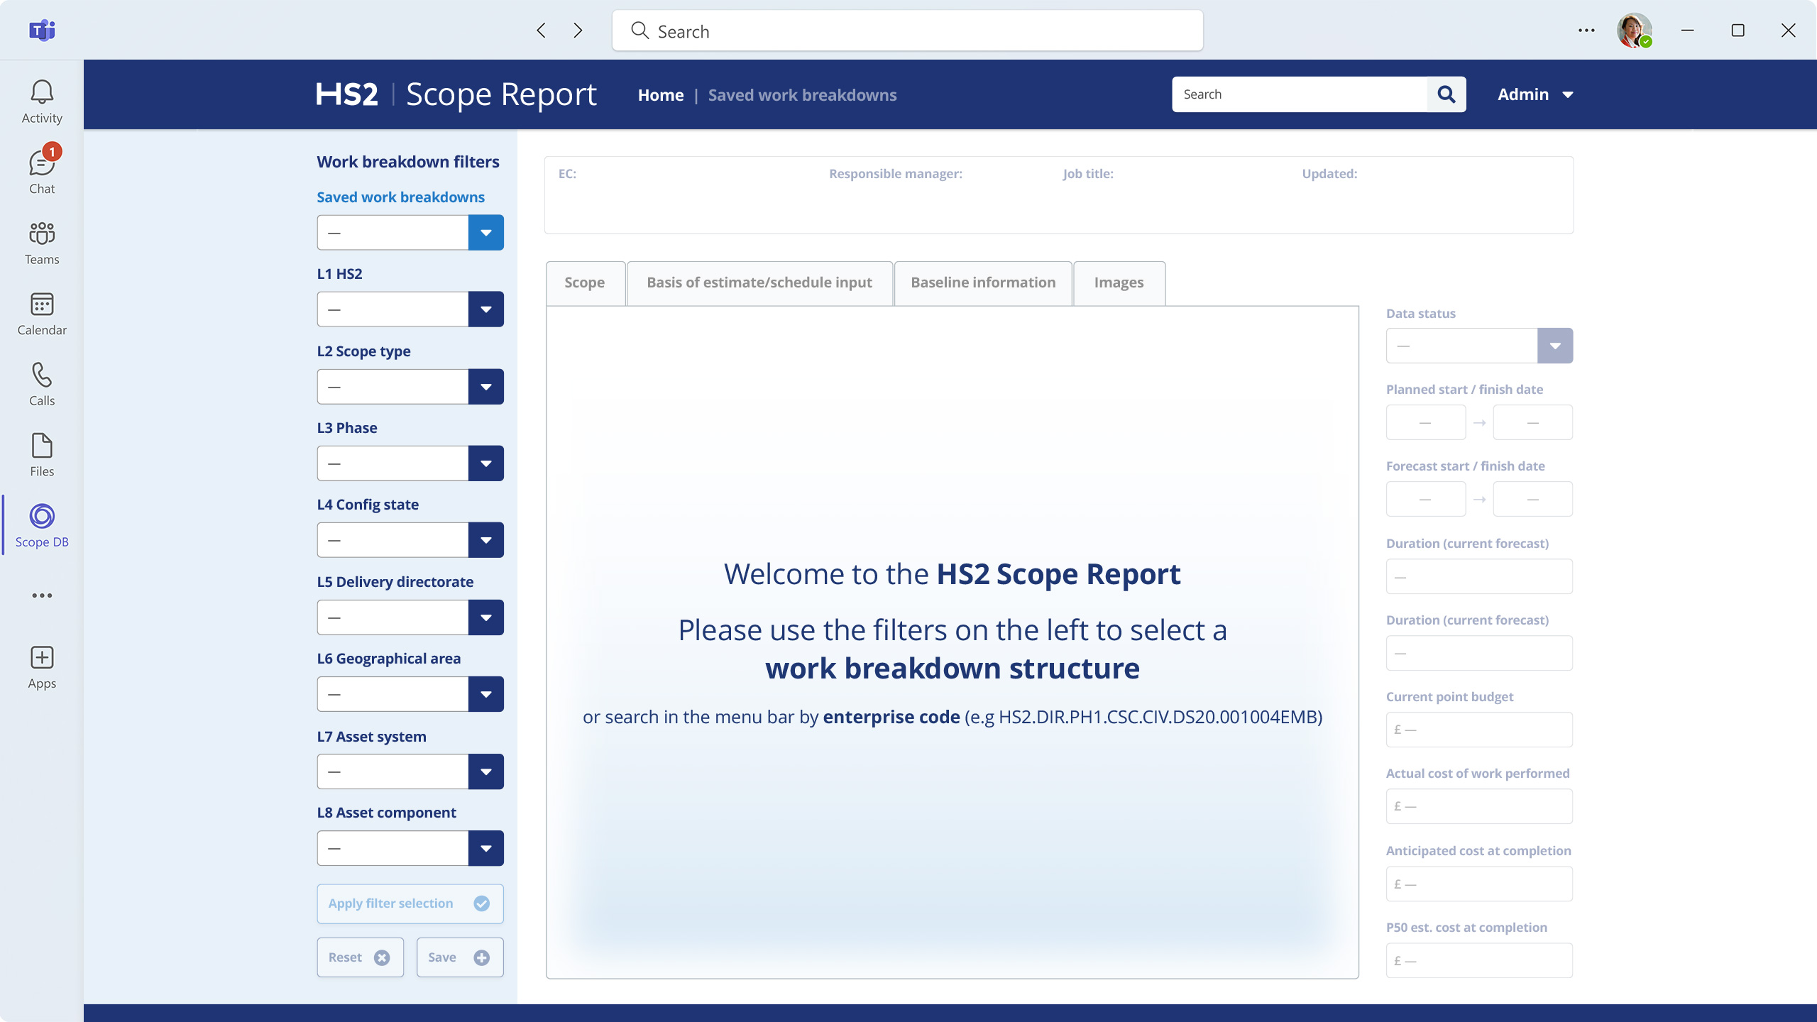Open the user profile avatar
Viewport: 1817px width, 1022px height.
click(x=1634, y=31)
